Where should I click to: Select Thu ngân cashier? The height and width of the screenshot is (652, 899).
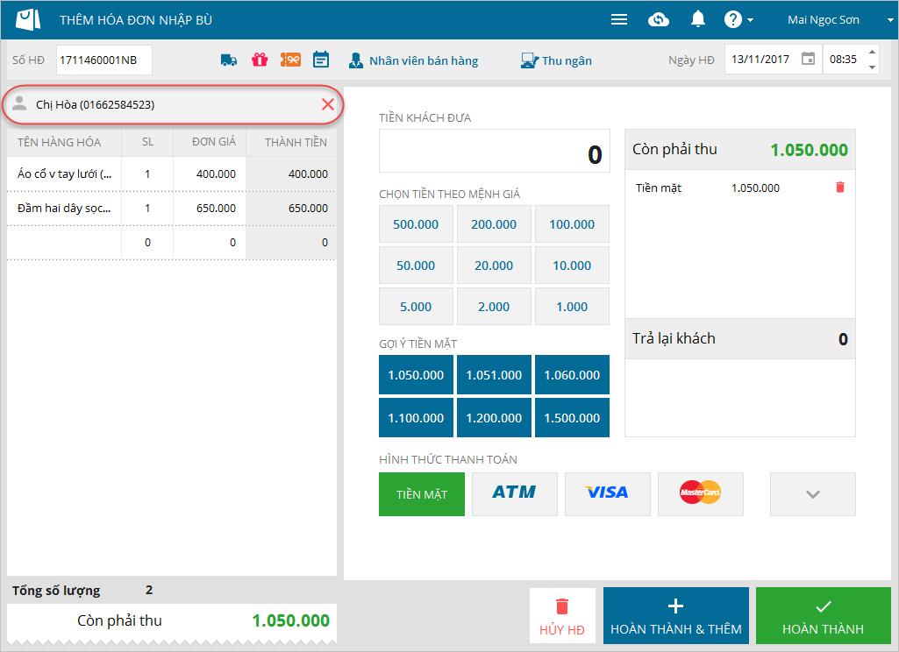click(556, 60)
